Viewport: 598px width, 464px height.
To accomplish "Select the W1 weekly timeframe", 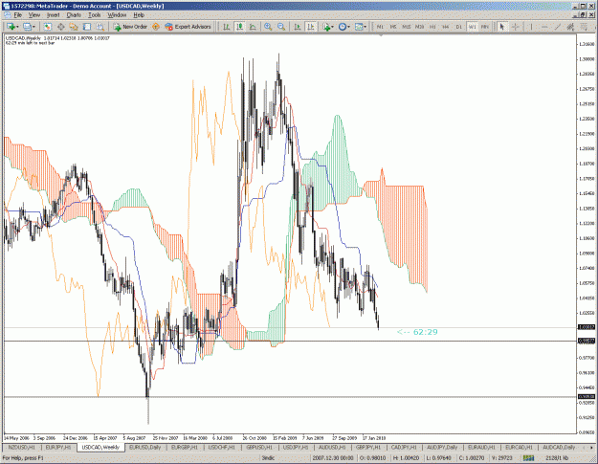I will (472, 27).
